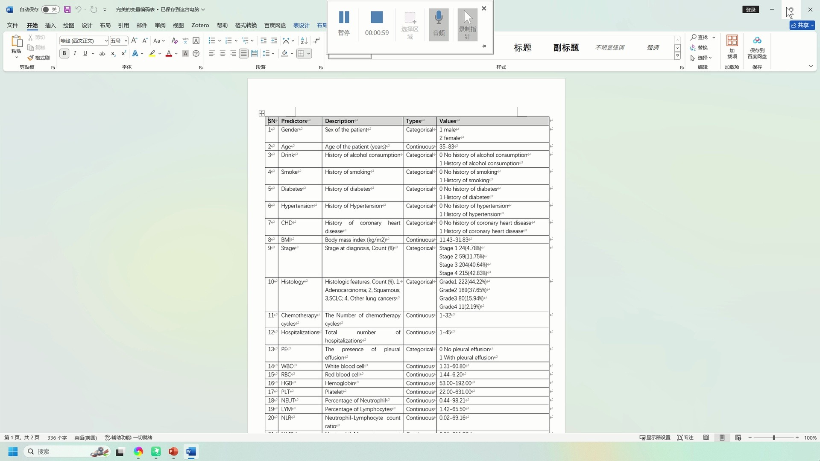Toggle the AutoSave switch
820x461 pixels.
tap(50, 9)
